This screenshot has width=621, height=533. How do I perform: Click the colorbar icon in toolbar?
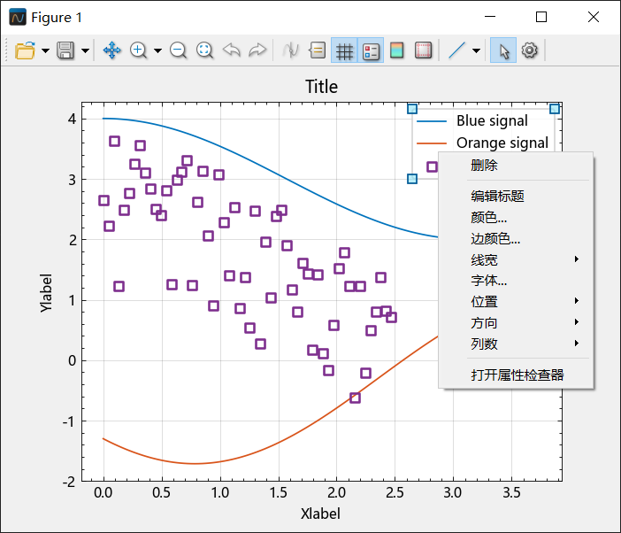point(397,50)
